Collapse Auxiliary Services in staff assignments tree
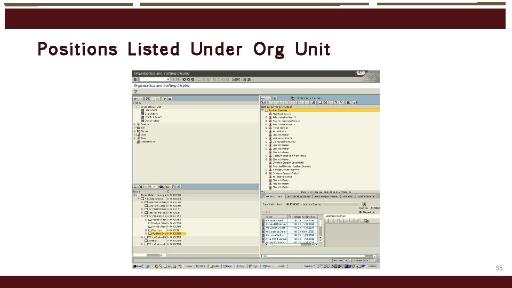This screenshot has width=512, height=288. pos(262,110)
